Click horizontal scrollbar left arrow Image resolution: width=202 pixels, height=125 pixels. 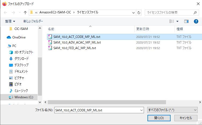coord(45,102)
